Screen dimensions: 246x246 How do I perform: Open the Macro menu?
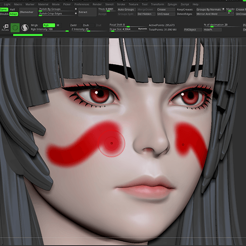(x=18, y=4)
